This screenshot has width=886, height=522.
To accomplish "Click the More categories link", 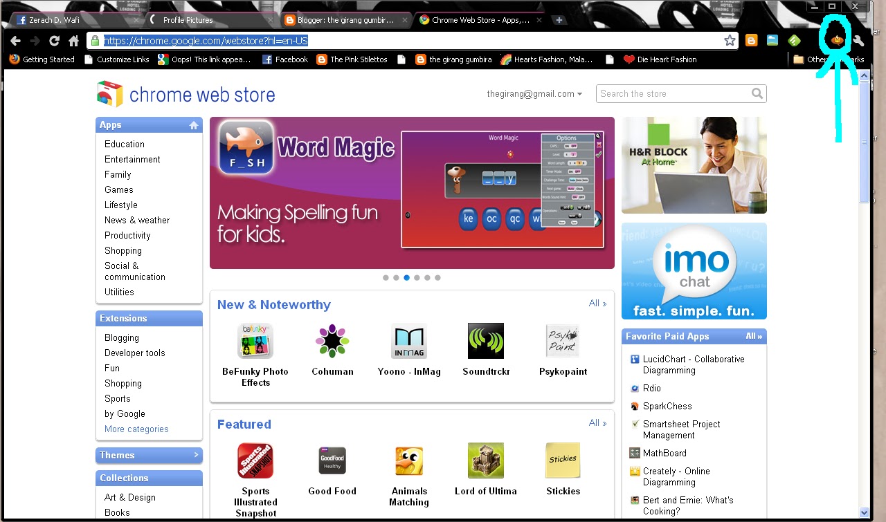I will click(136, 429).
